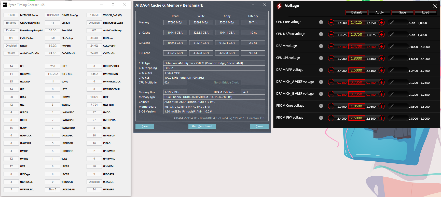Raise DRAM VPP voltage with plus icon
The width and height of the screenshot is (441, 197).
[x=382, y=71]
